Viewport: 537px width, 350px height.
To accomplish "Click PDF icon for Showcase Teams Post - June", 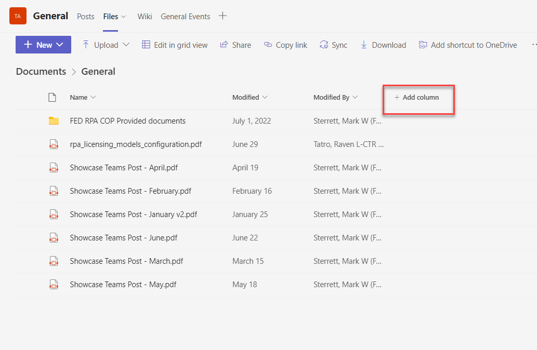I will 54,237.
